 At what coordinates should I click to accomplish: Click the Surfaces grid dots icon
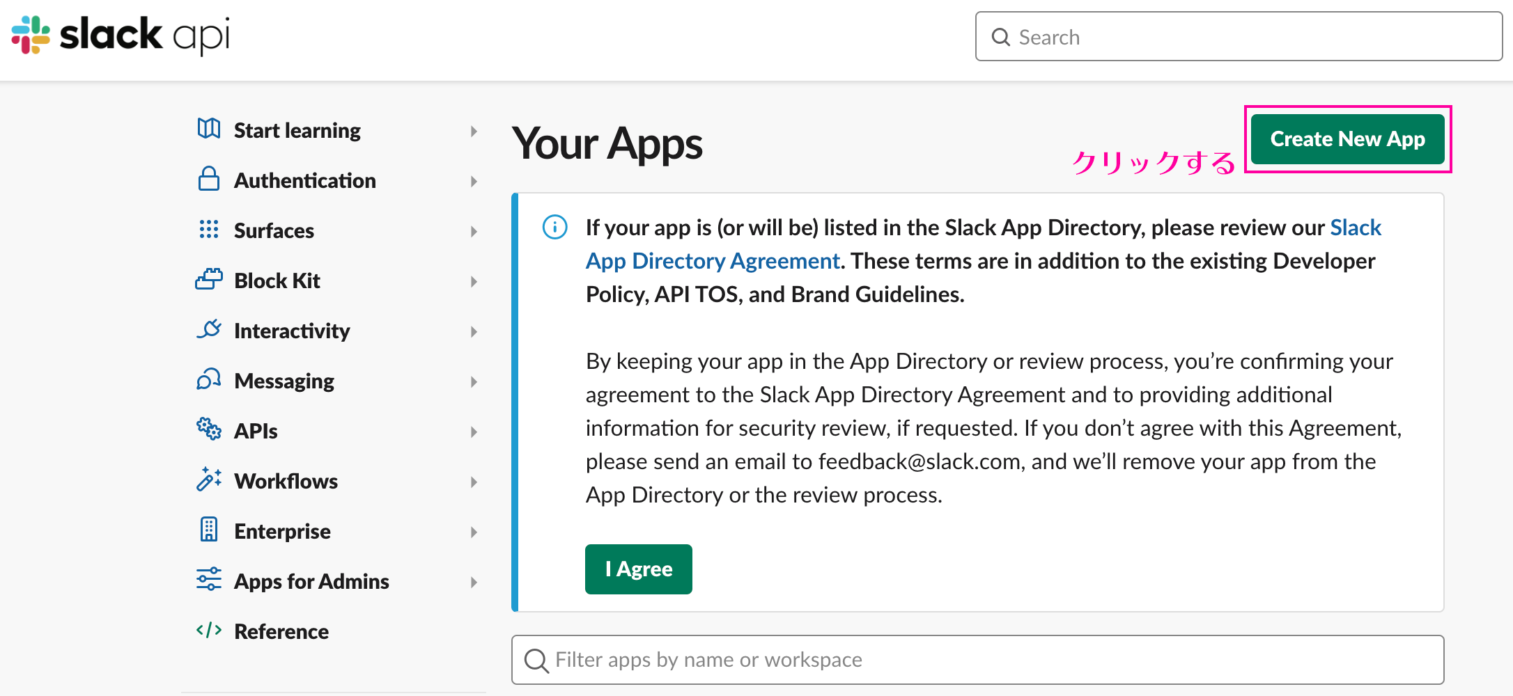click(x=208, y=230)
